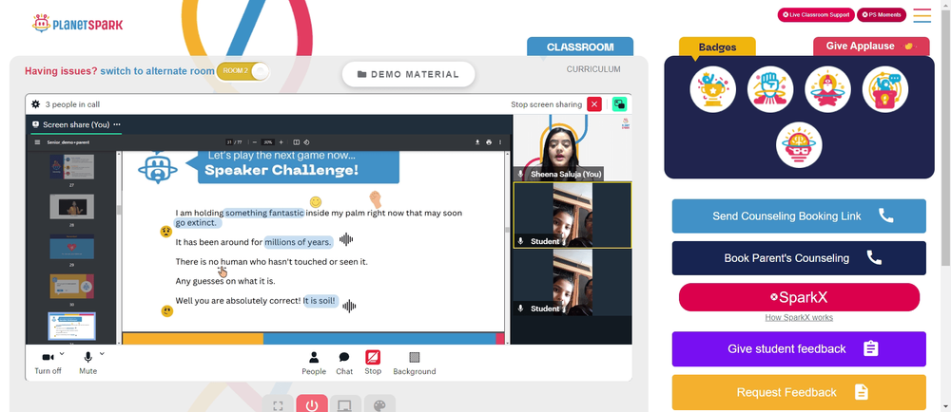The width and height of the screenshot is (951, 412).
Task: Award the trophy star badge
Action: coord(712,89)
